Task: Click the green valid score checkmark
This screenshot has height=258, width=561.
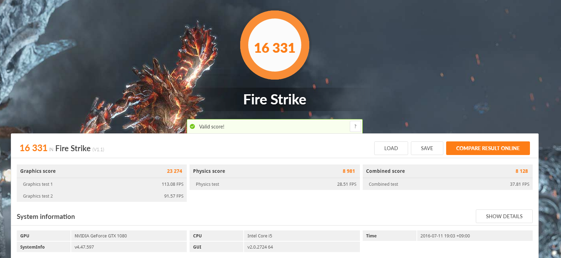Action: (x=192, y=126)
